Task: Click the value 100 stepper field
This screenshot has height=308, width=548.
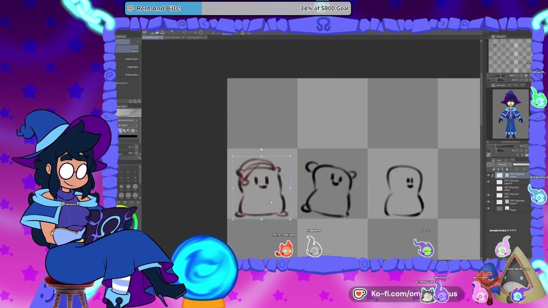Action: click(134, 153)
